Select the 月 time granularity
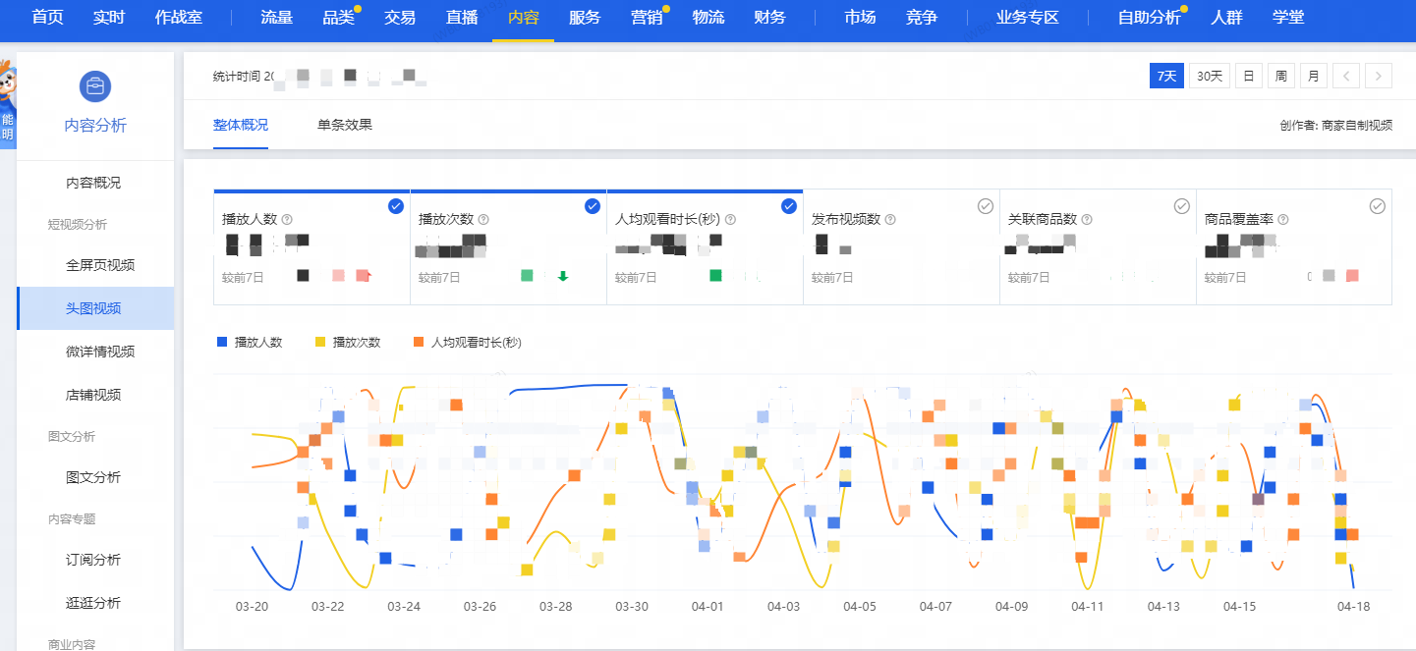This screenshot has height=651, width=1416. 1314,76
